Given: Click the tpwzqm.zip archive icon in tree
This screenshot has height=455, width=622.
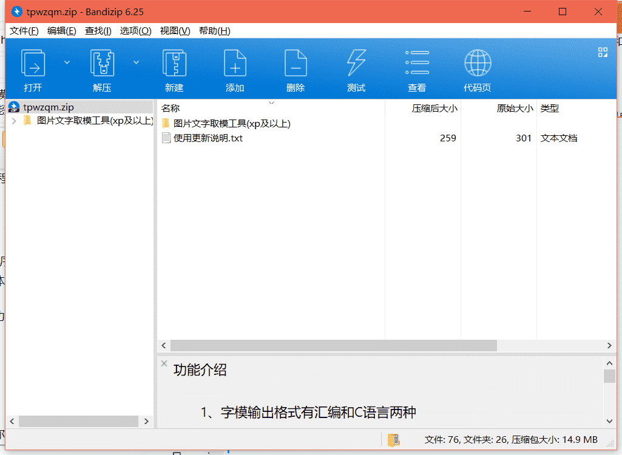Looking at the screenshot, I should [x=14, y=107].
